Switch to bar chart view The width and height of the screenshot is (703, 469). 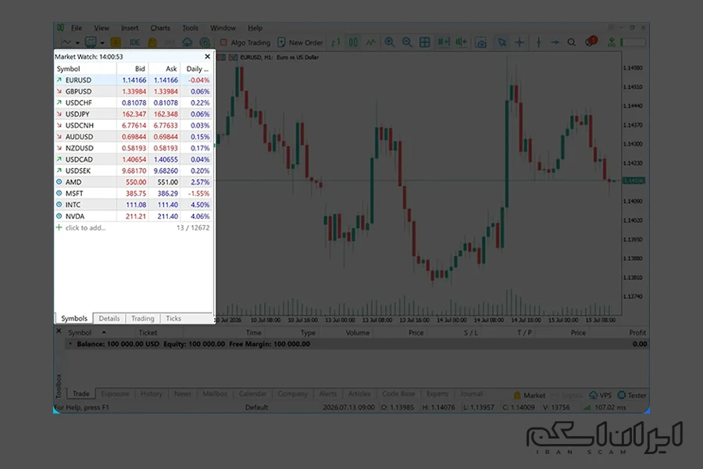coord(336,43)
